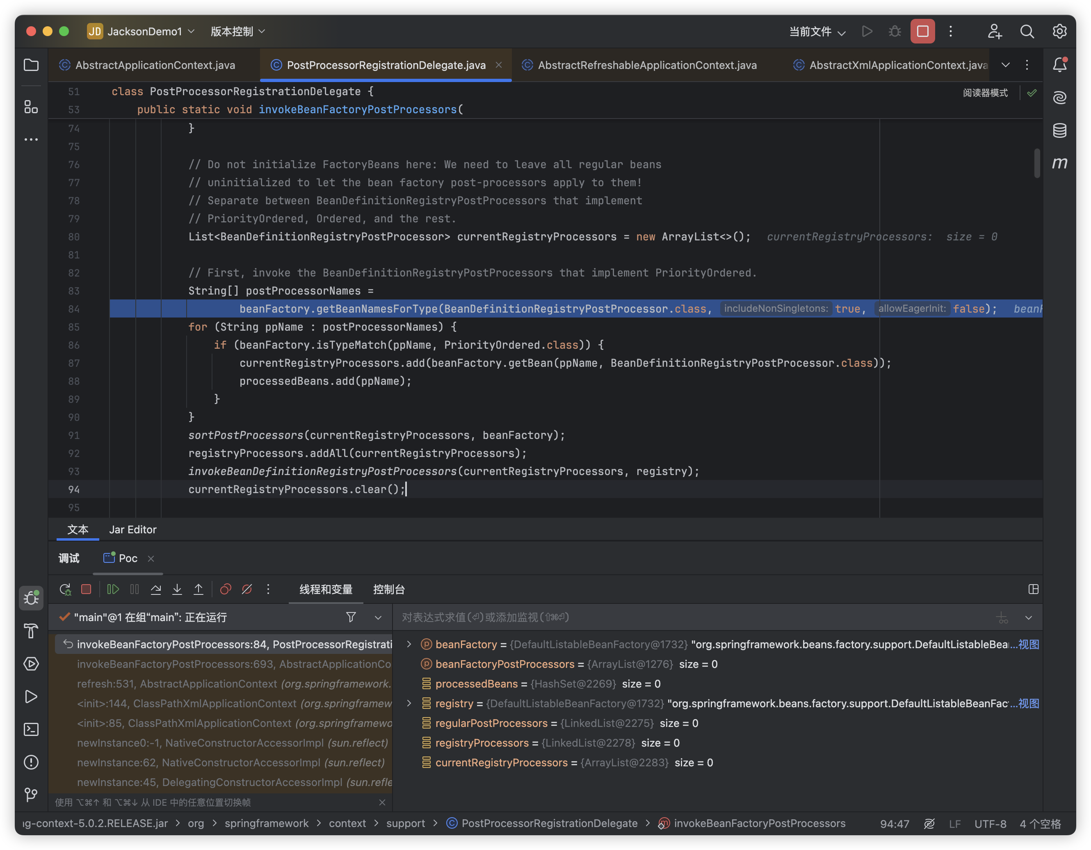Open the AI Assistant spiral icon

pyautogui.click(x=1059, y=97)
